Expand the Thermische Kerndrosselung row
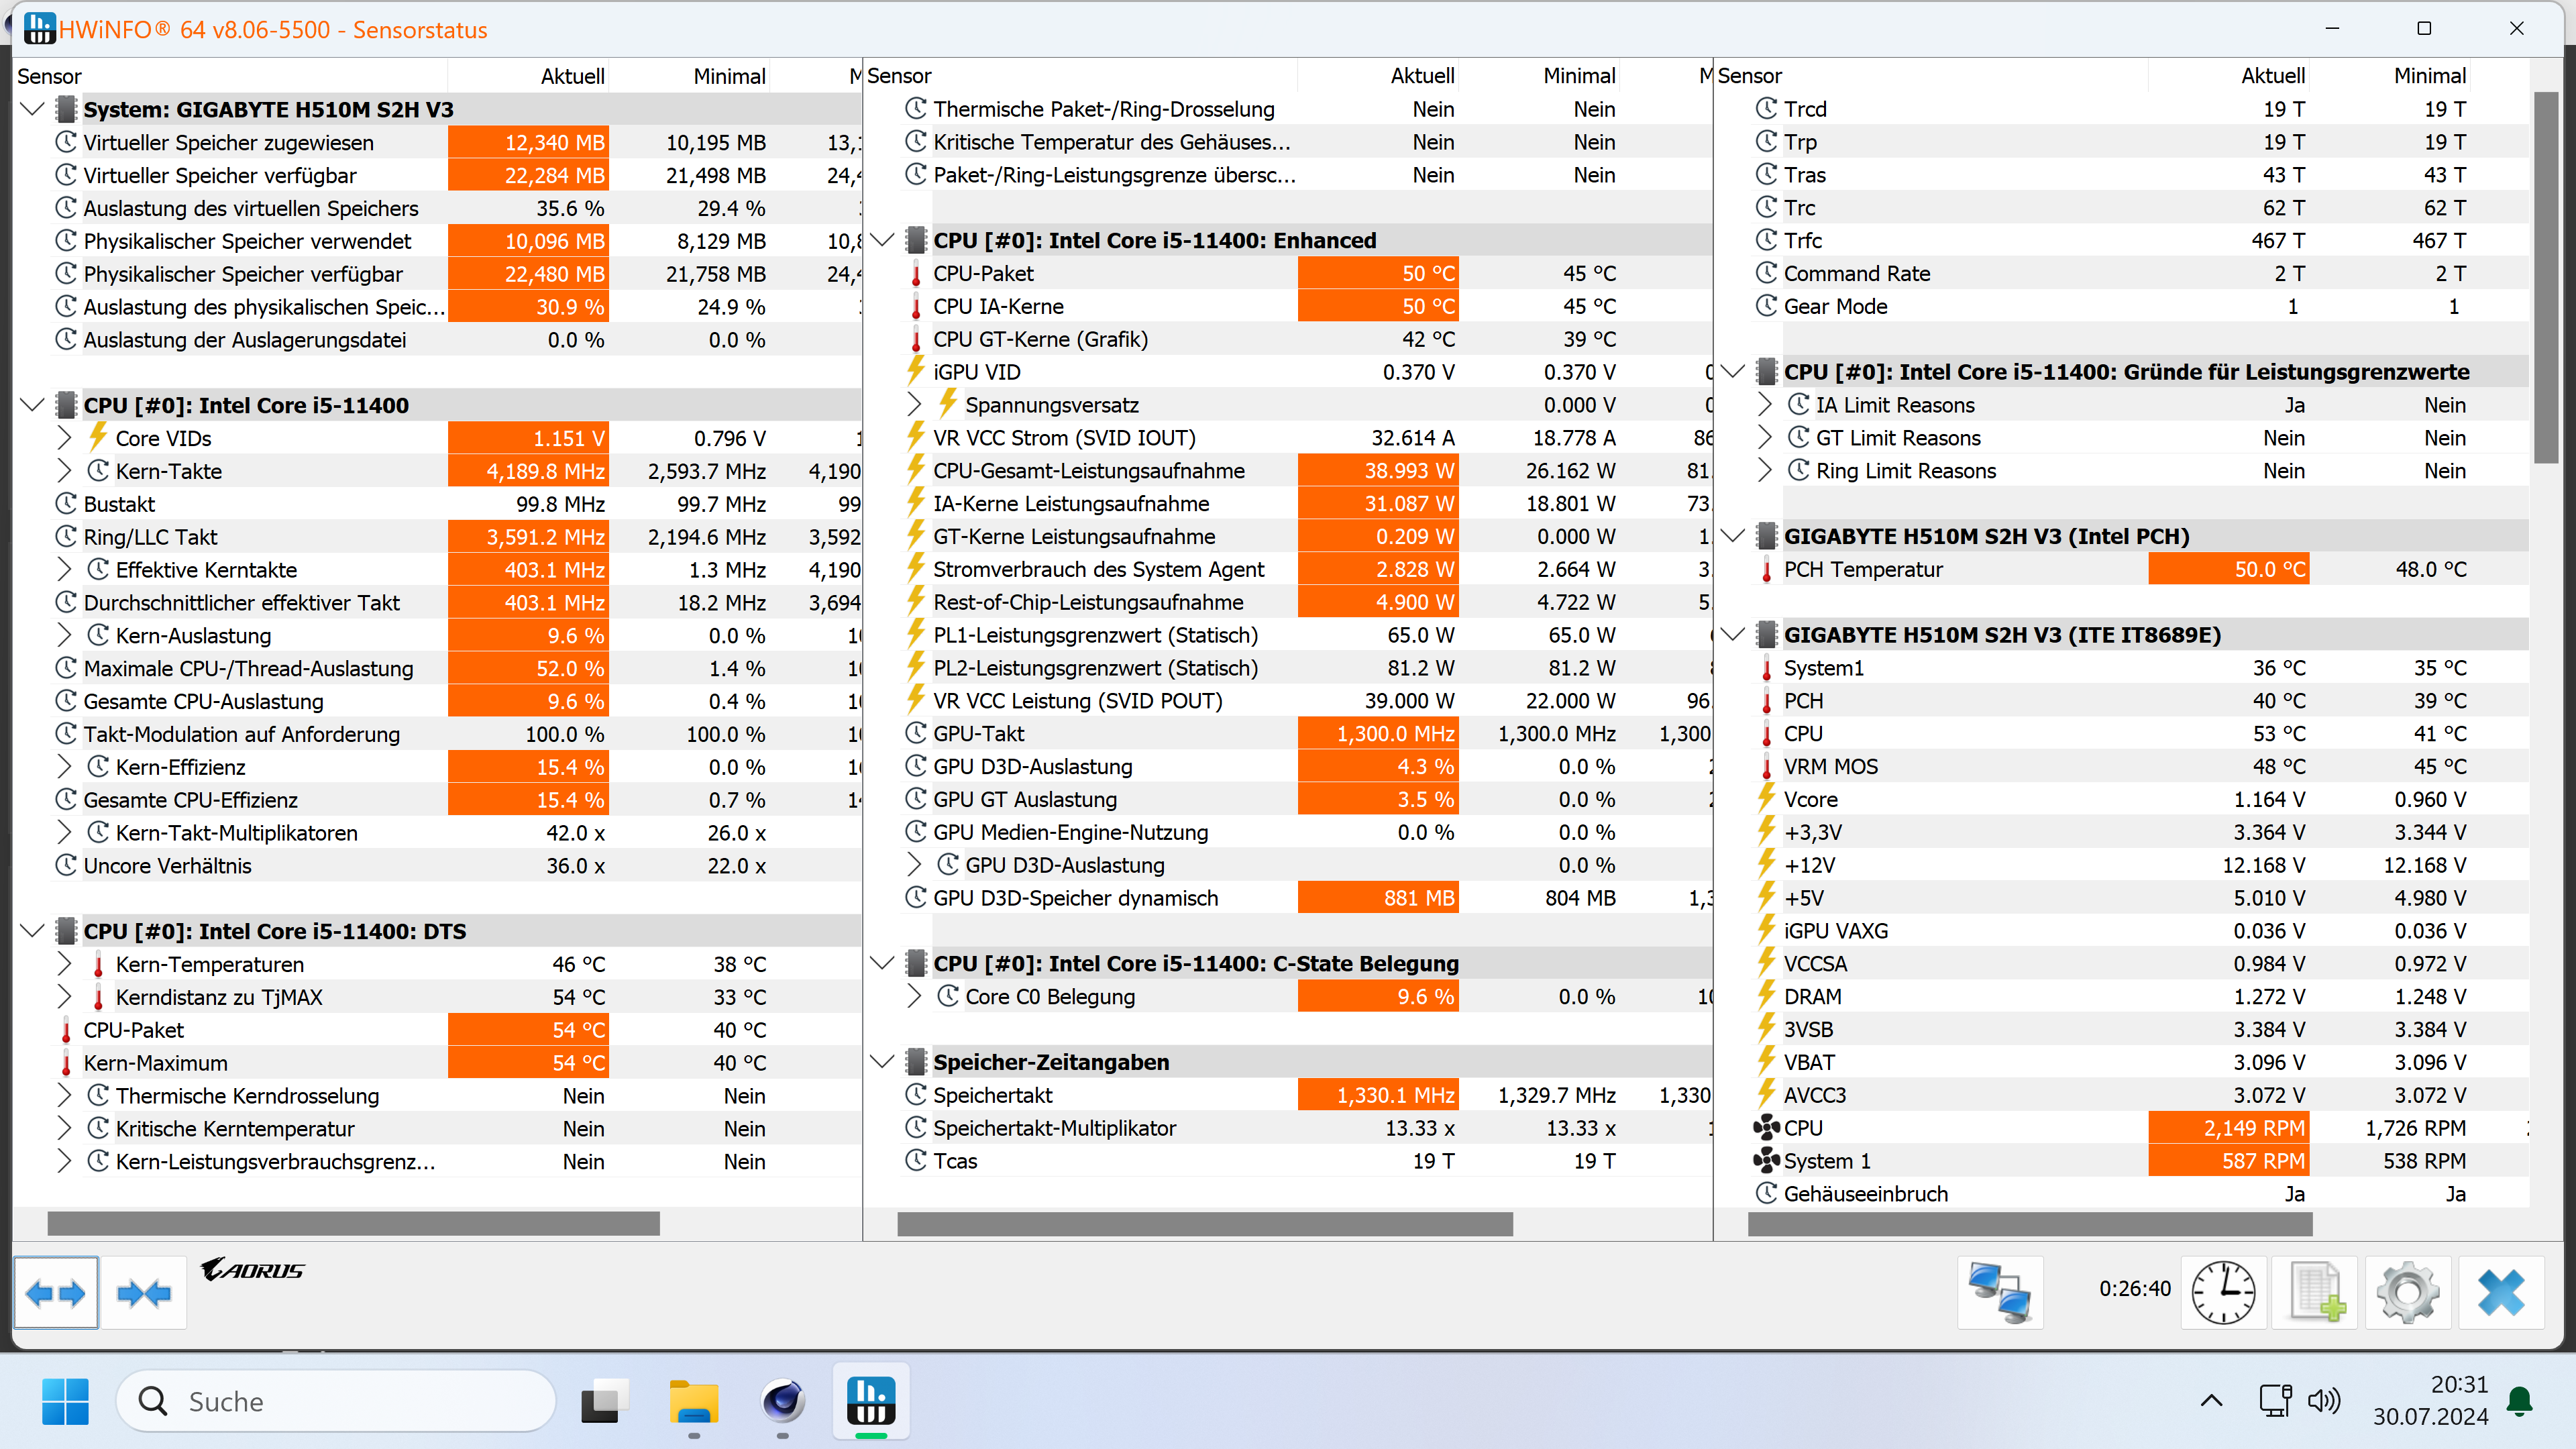Image resolution: width=2576 pixels, height=1449 pixels. pos(65,1096)
